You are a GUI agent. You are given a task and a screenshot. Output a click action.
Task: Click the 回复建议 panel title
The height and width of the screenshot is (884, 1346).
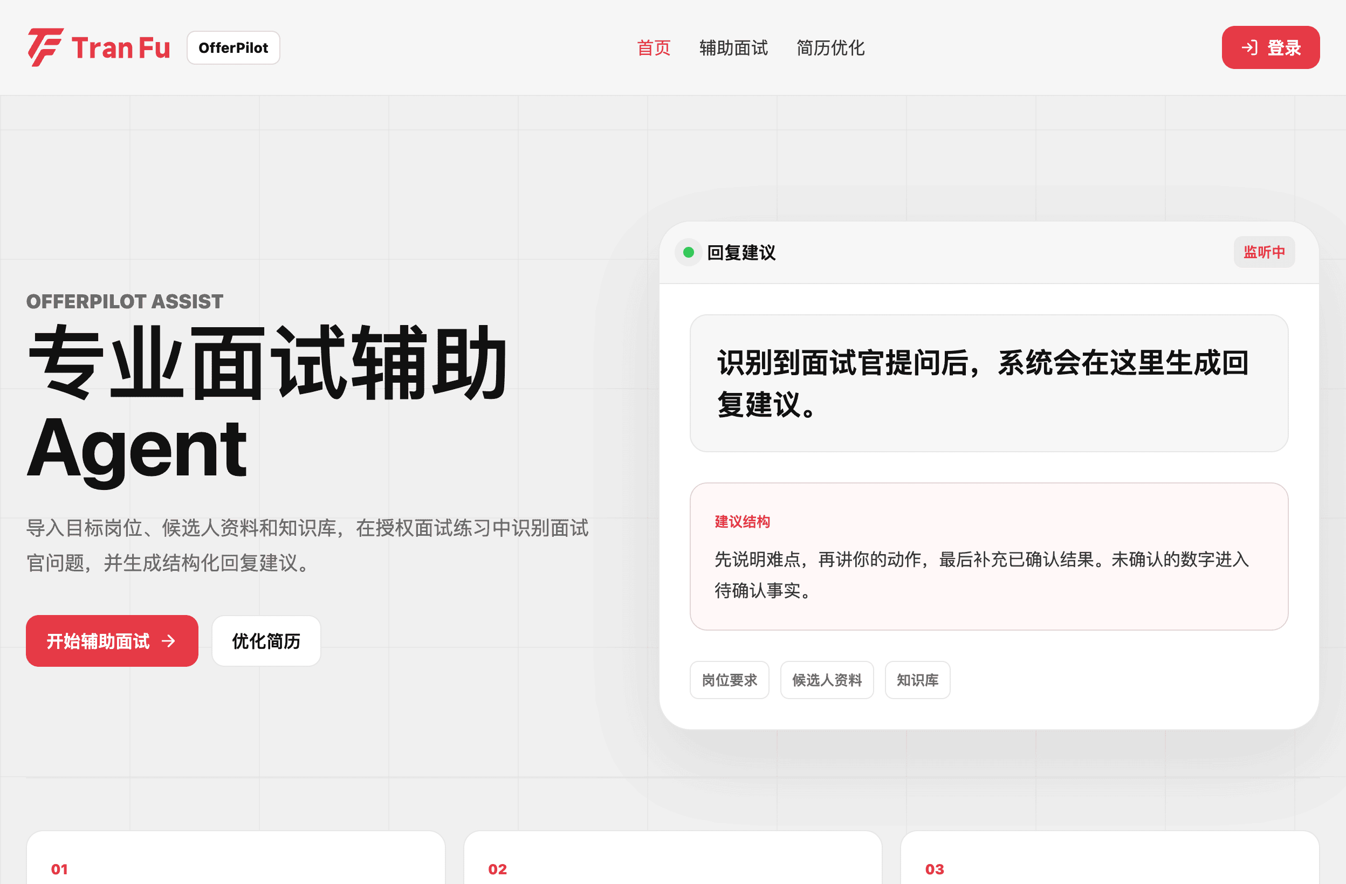click(x=741, y=252)
